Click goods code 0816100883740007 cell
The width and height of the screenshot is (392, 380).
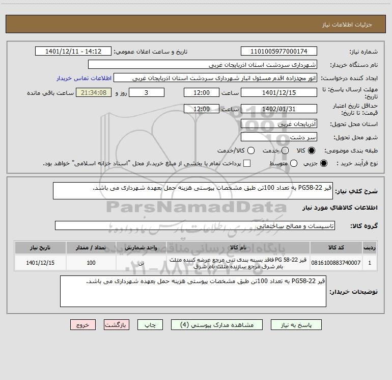[336, 263]
